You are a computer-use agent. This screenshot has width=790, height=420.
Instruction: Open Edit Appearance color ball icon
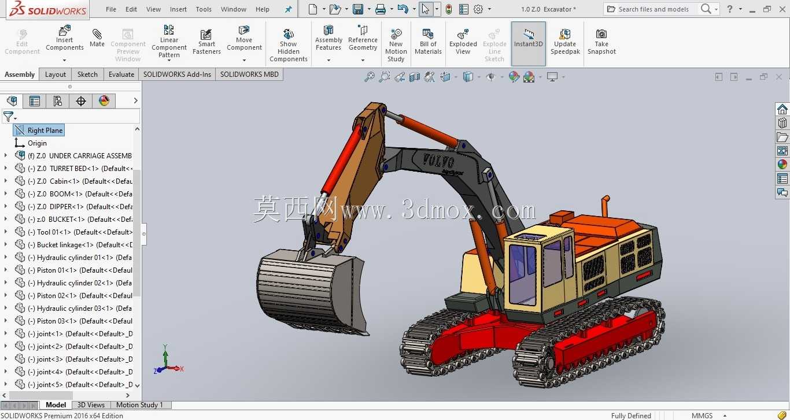[x=514, y=77]
